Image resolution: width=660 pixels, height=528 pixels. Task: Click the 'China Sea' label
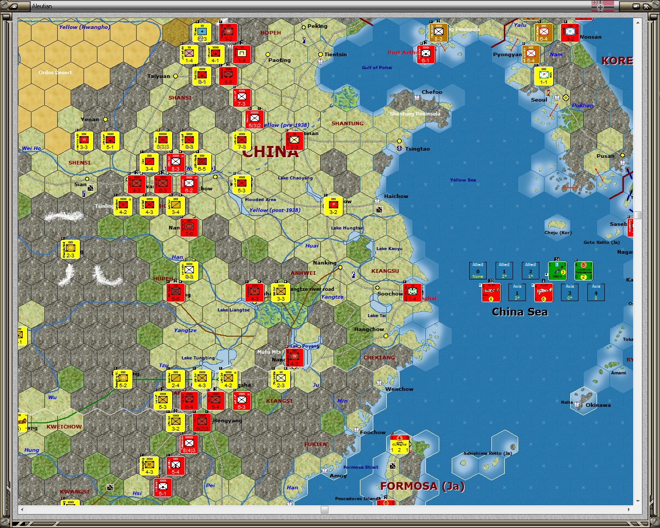[520, 312]
